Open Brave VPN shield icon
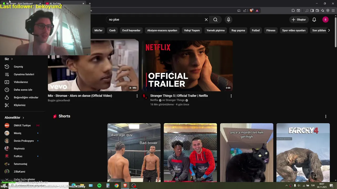The image size is (337, 189). point(328,10)
